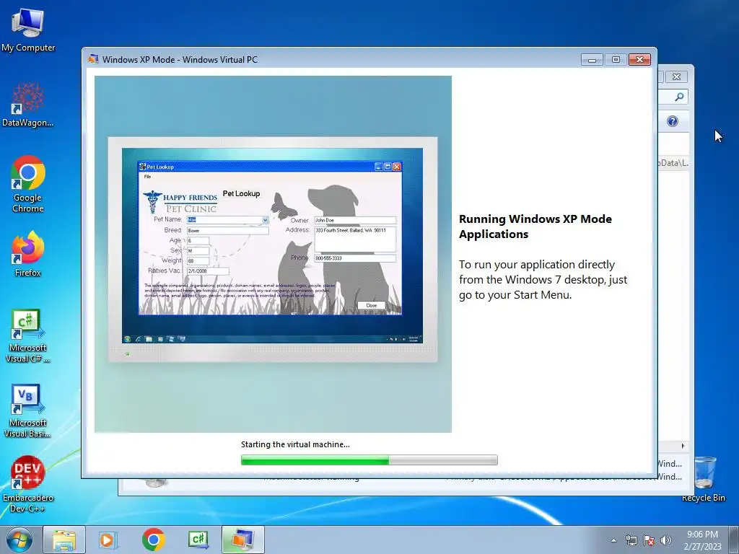Open Chrome from the taskbar
The height and width of the screenshot is (554, 739).
153,540
